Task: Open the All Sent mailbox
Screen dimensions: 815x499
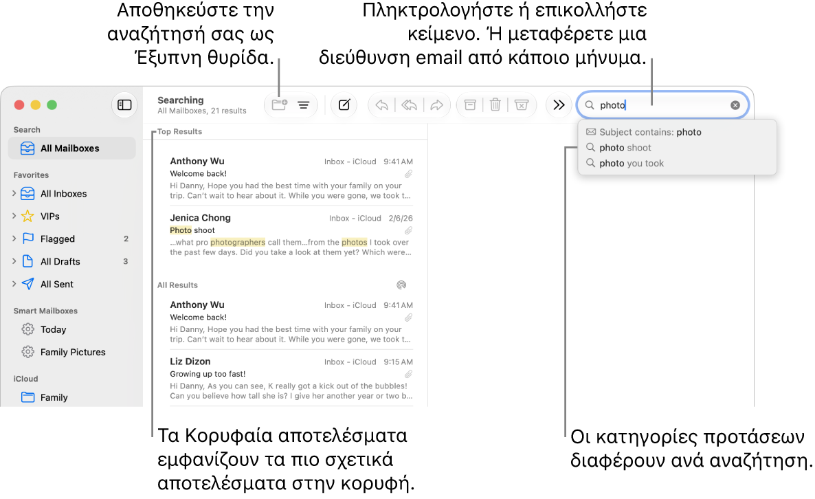Action: (56, 285)
